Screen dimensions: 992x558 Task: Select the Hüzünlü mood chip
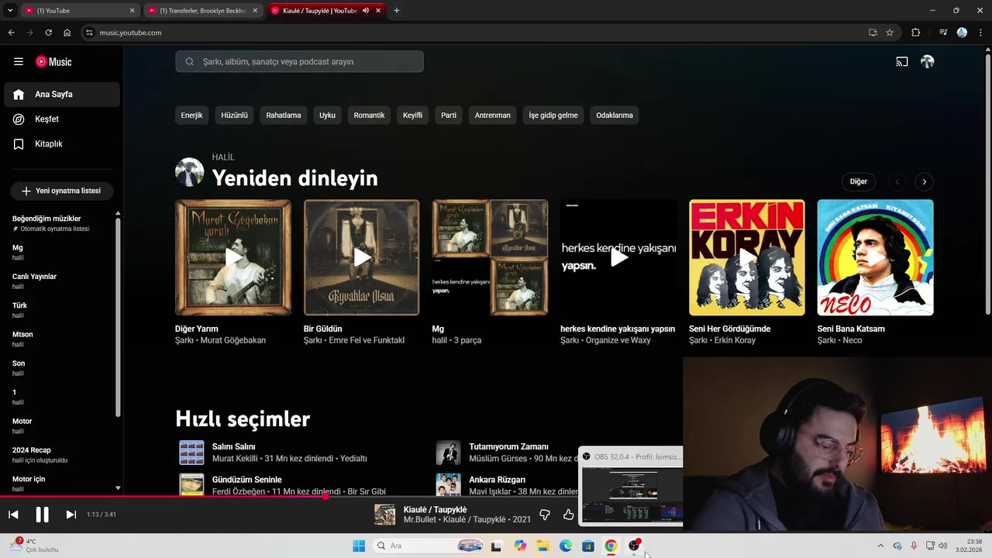click(234, 115)
